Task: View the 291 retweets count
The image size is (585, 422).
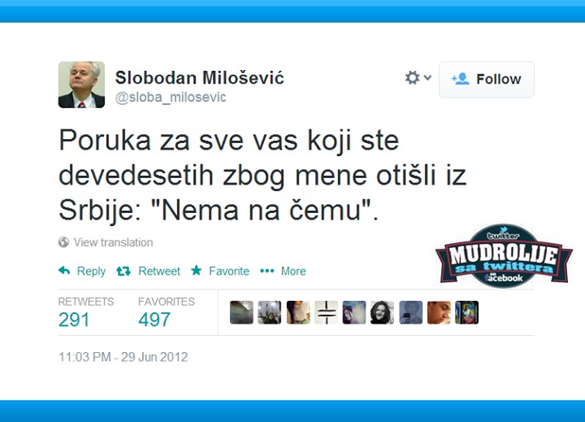Action: pos(74,320)
